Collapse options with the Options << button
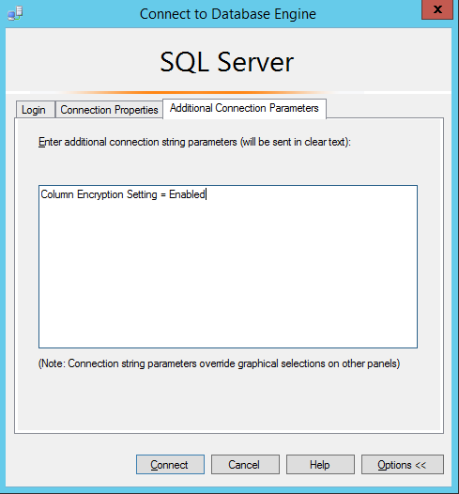This screenshot has width=459, height=494. (403, 464)
